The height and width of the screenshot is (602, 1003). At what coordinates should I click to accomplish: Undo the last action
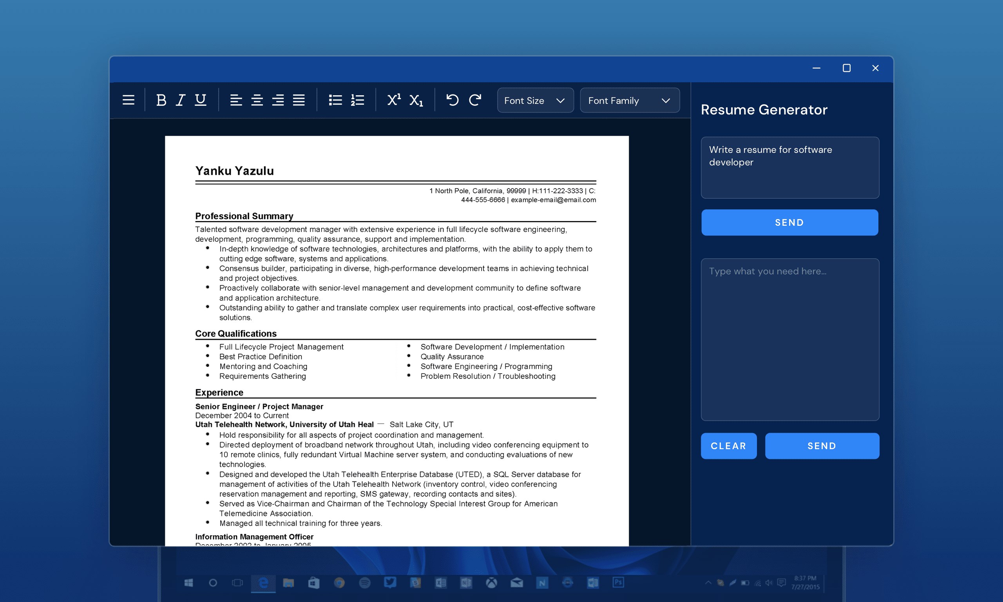coord(452,100)
